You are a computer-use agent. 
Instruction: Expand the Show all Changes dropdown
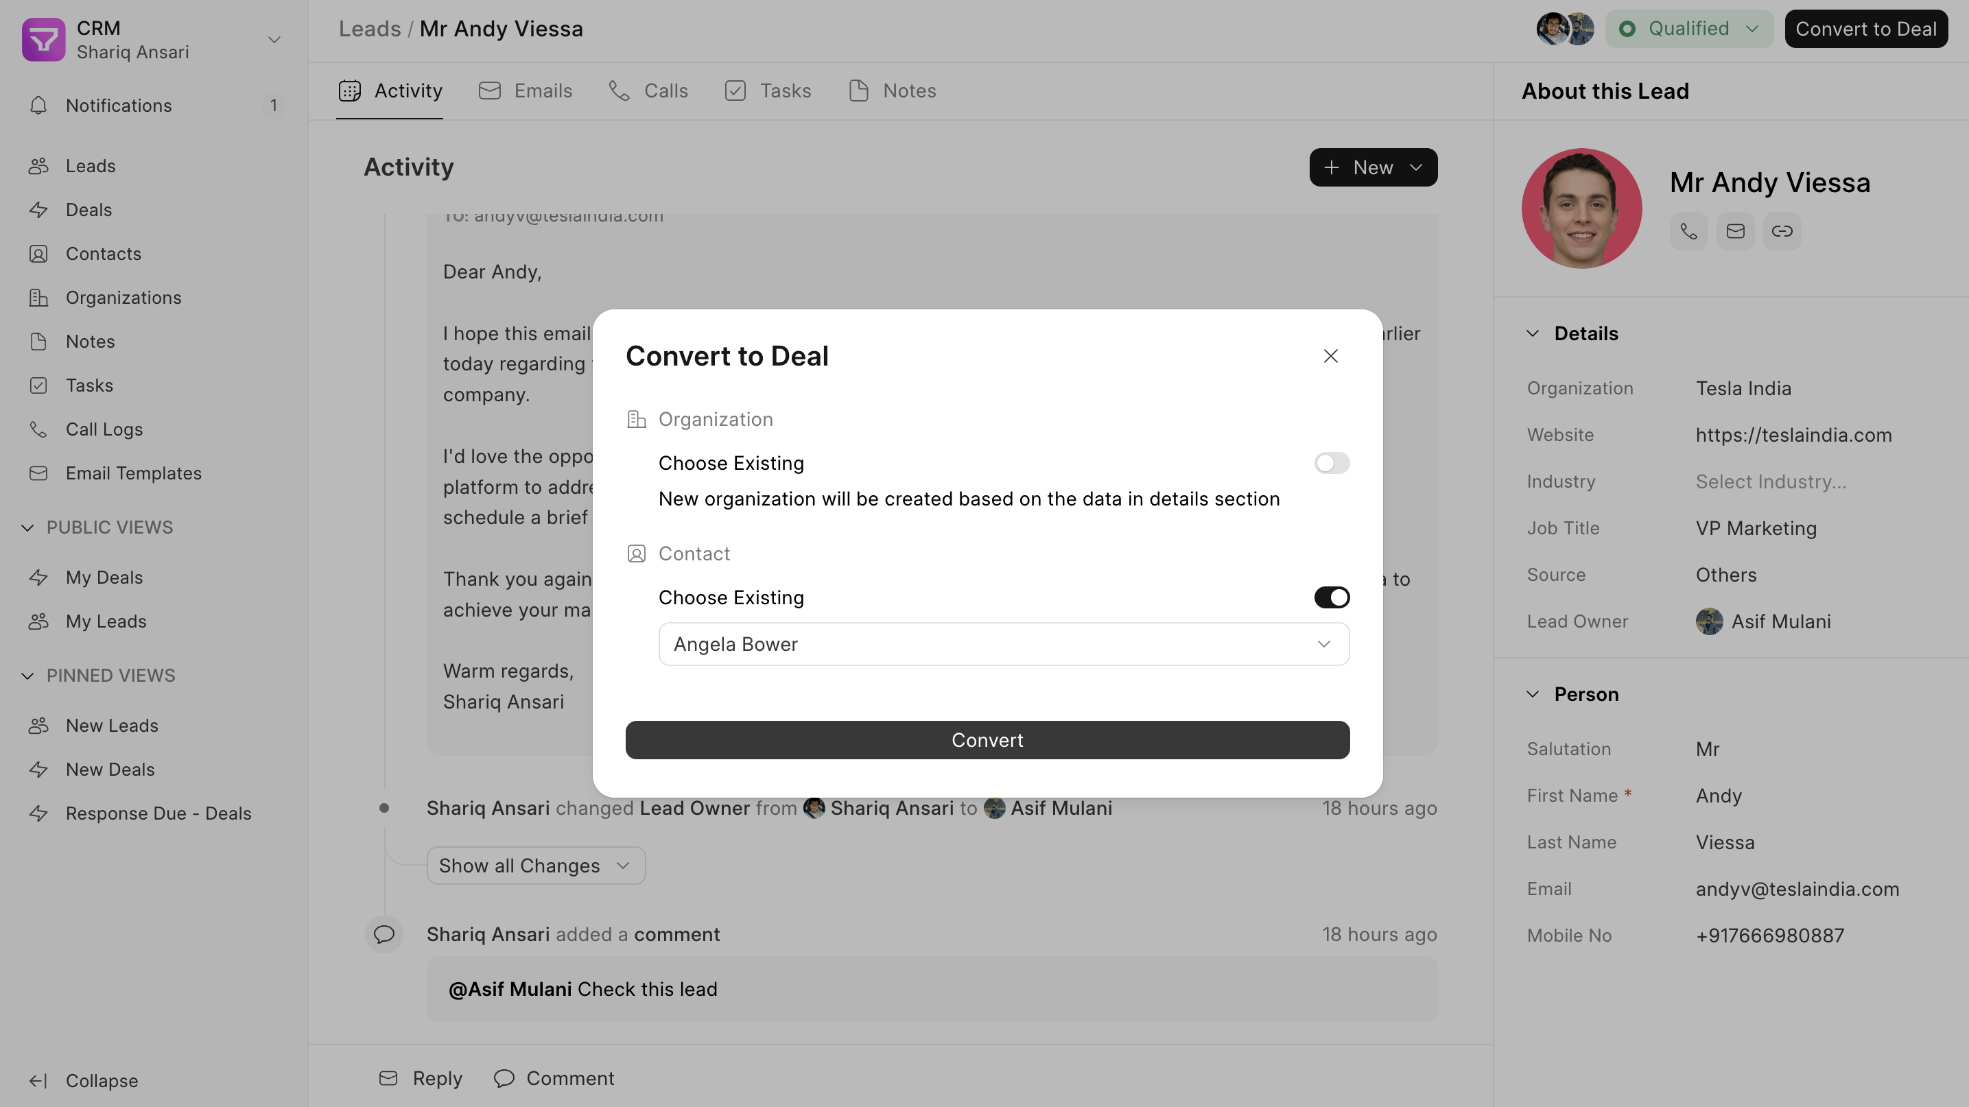[x=536, y=866]
